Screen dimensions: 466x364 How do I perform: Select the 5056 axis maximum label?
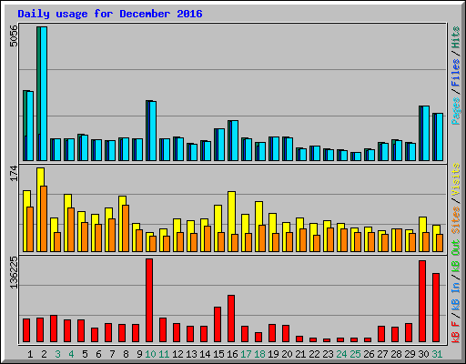click(x=14, y=35)
